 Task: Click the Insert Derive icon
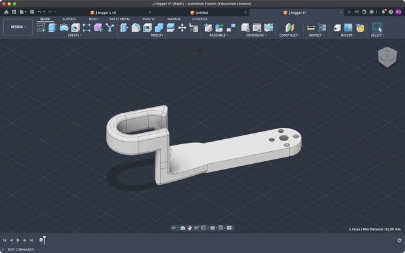coord(337,28)
